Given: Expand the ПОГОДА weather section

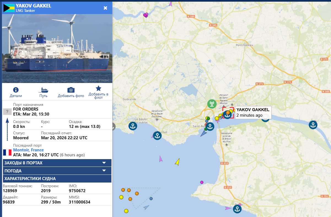Looking at the screenshot, I should [x=57, y=171].
